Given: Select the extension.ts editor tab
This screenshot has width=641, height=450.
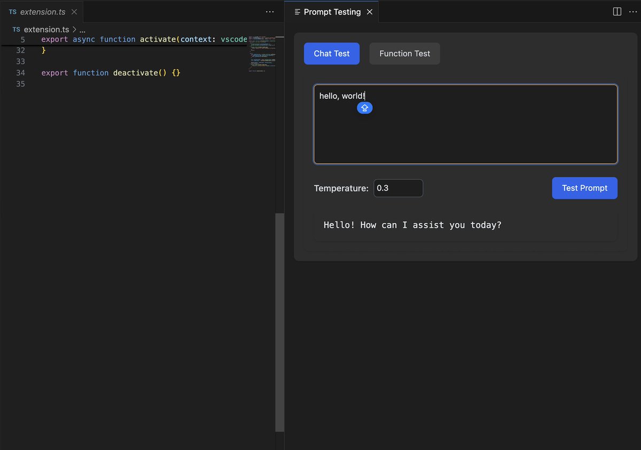Looking at the screenshot, I should click(43, 12).
